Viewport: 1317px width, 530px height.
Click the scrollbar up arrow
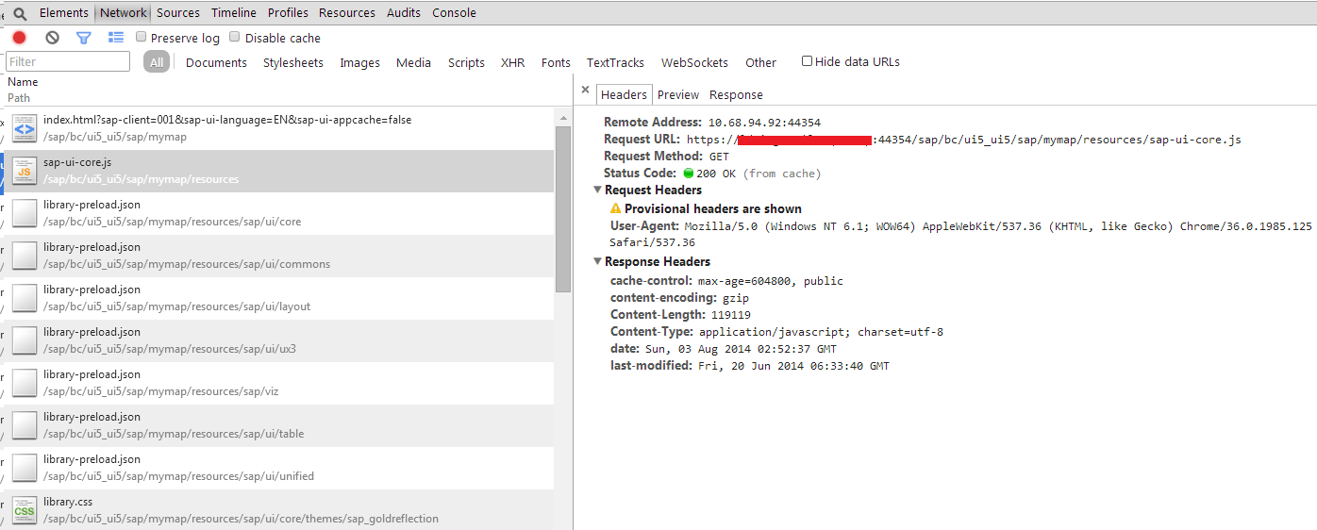563,117
